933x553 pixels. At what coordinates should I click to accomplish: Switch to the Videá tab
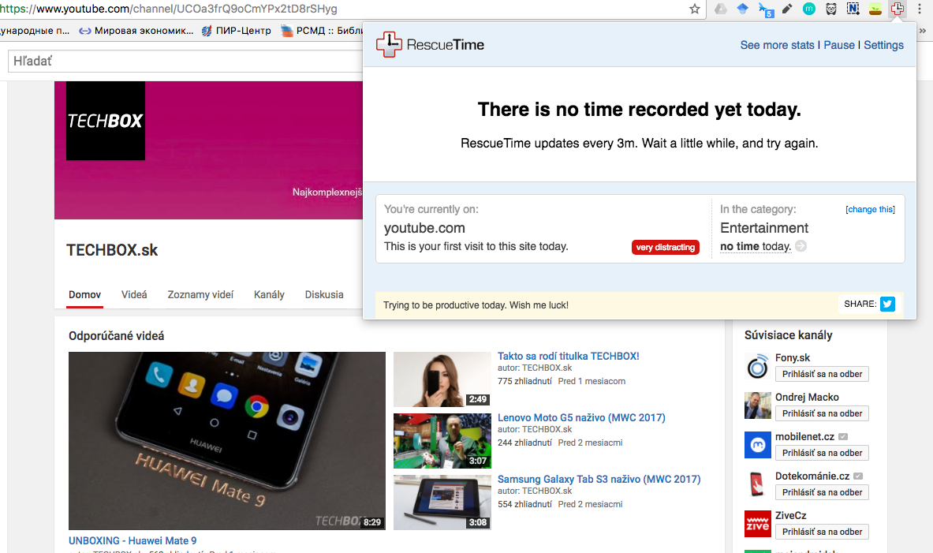coord(135,295)
